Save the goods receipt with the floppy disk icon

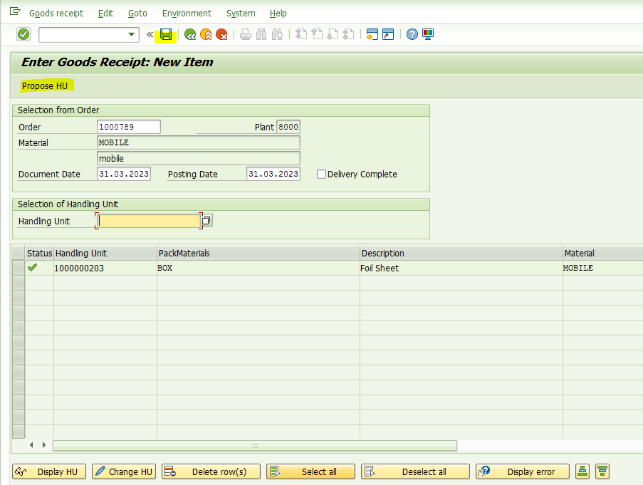(166, 34)
